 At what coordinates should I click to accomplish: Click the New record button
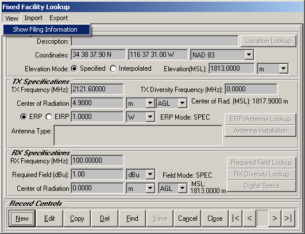pyautogui.click(x=22, y=218)
